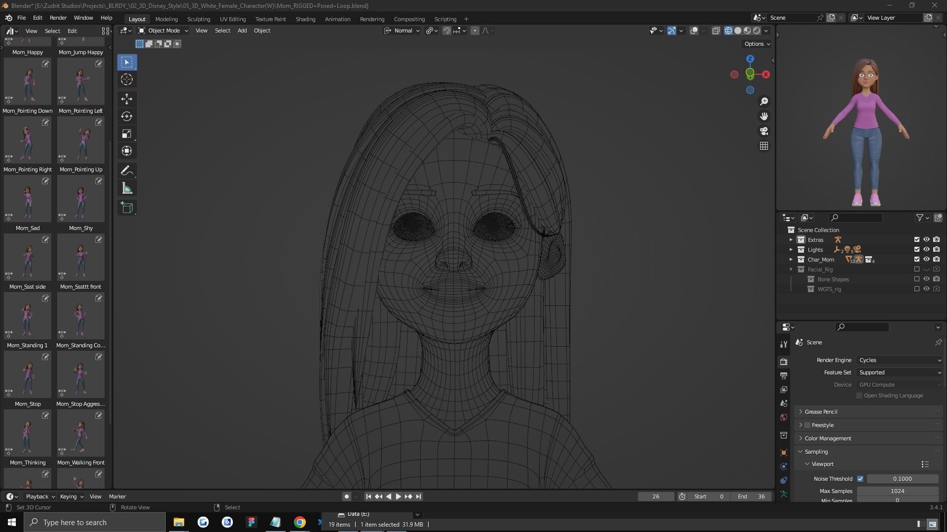947x532 pixels.
Task: Toggle Bone Shapes visibility eye
Action: [x=926, y=279]
